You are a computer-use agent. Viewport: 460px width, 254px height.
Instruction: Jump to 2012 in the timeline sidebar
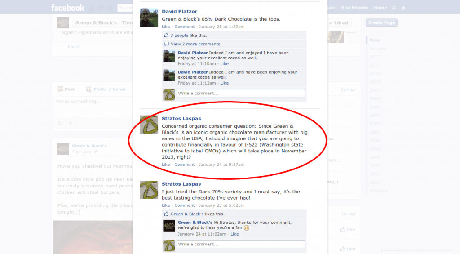[x=375, y=57]
